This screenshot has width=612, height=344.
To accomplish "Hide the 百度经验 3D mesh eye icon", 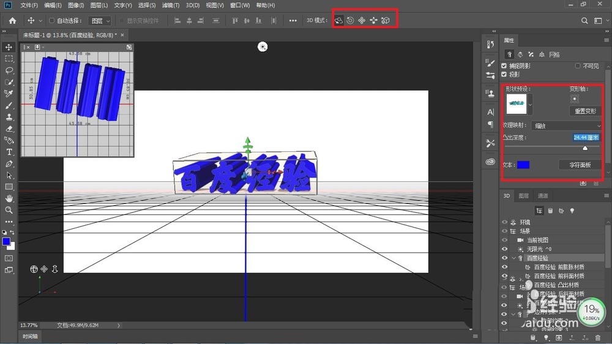I will [x=504, y=258].
